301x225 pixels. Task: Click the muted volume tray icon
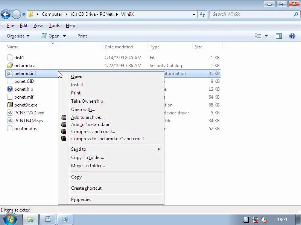click(264, 220)
